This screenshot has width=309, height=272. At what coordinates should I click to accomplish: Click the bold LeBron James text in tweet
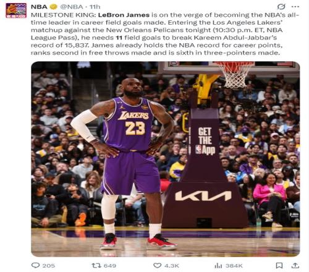[124, 15]
